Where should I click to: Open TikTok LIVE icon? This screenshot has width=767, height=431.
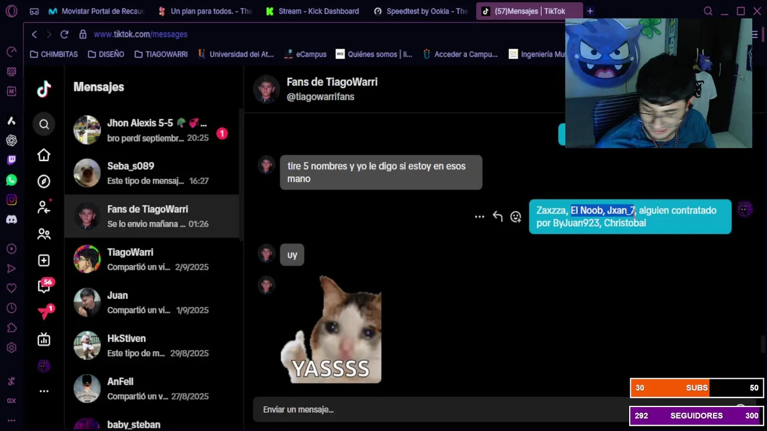point(44,339)
